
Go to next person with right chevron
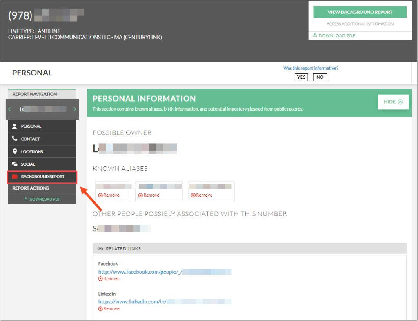74,109
